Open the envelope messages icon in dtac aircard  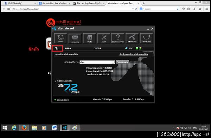pos(75,38)
